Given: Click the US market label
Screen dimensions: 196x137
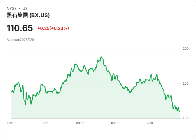Looking at the screenshot, I should 25,9.
